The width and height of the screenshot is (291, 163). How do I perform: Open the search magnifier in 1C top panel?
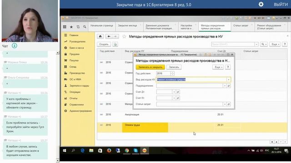(x=85, y=27)
